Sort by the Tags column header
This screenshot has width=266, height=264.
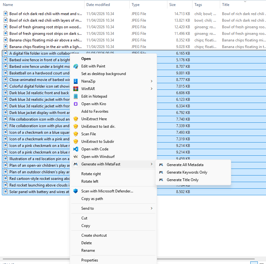(x=206, y=5)
